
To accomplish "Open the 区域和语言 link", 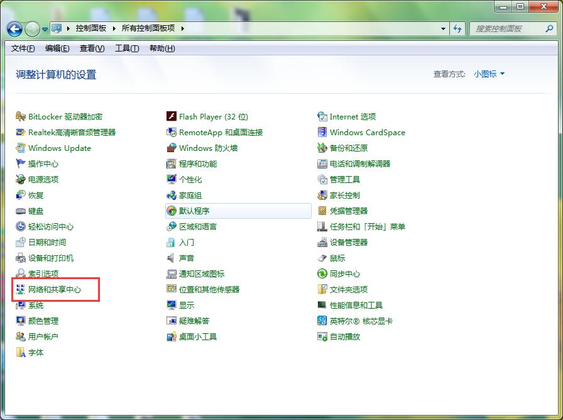I will click(x=198, y=227).
